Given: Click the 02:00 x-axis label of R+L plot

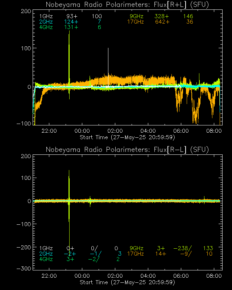Looking at the screenshot, I should [115, 131].
